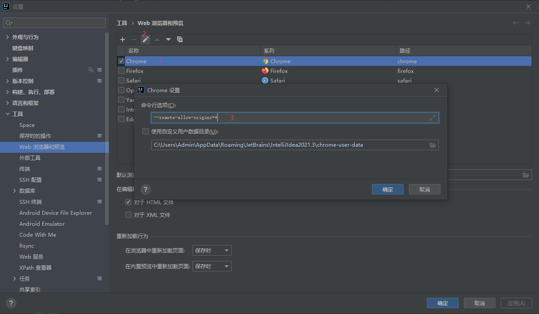Click project-level icon beside 版本控制
The width and height of the screenshot is (539, 314).
pyautogui.click(x=100, y=81)
